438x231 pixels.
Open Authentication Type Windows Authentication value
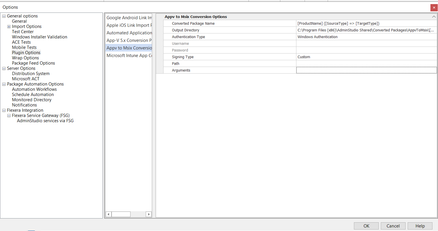[x=366, y=37]
